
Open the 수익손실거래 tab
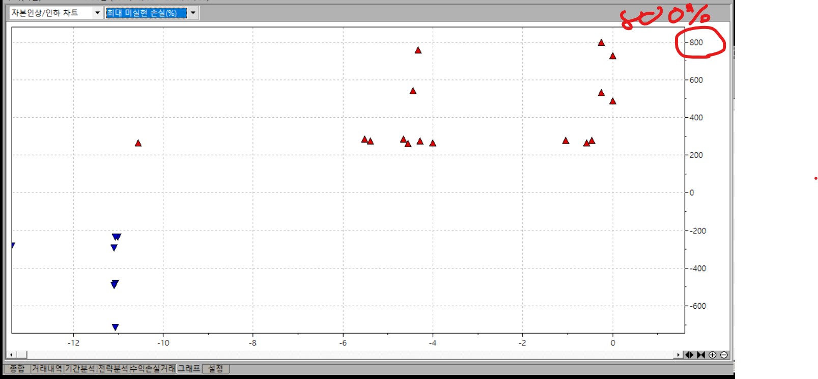pyautogui.click(x=152, y=368)
